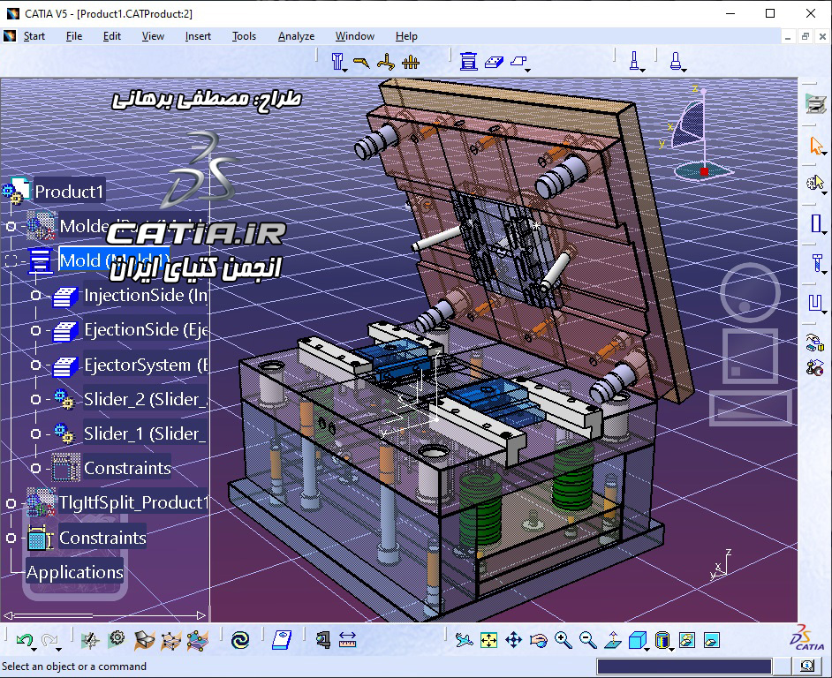This screenshot has width=832, height=678.
Task: Click the Ejector Pin insertion tool icon
Action: tap(636, 61)
